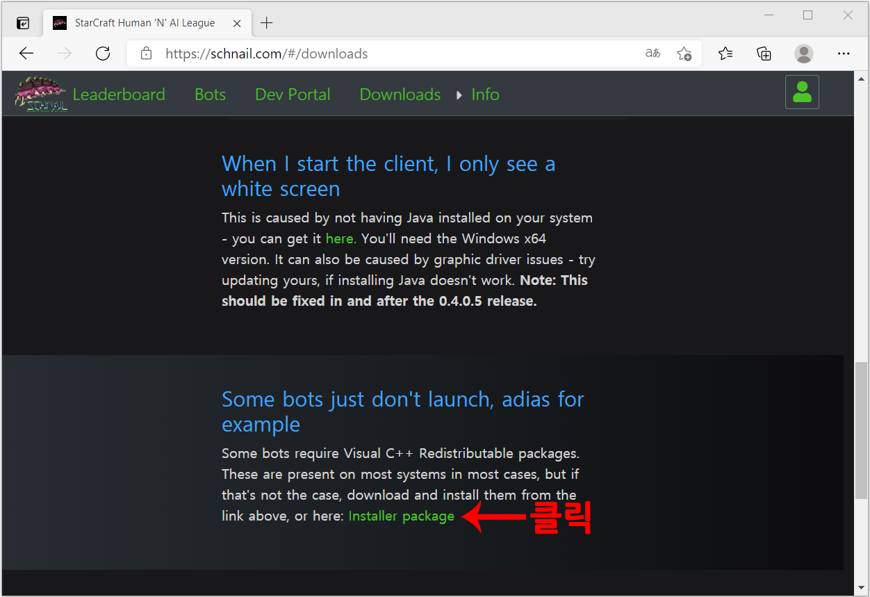Open the browser settings ellipsis menu
Viewport: 870px width, 597px height.
pos(844,54)
